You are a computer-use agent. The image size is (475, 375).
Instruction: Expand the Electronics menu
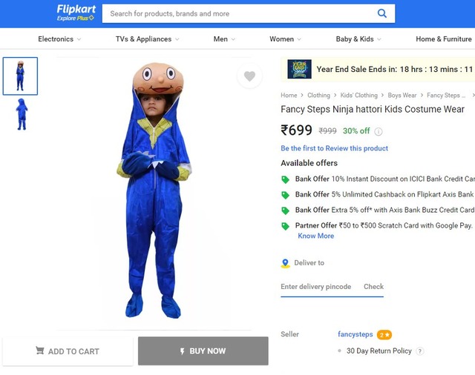click(x=59, y=39)
